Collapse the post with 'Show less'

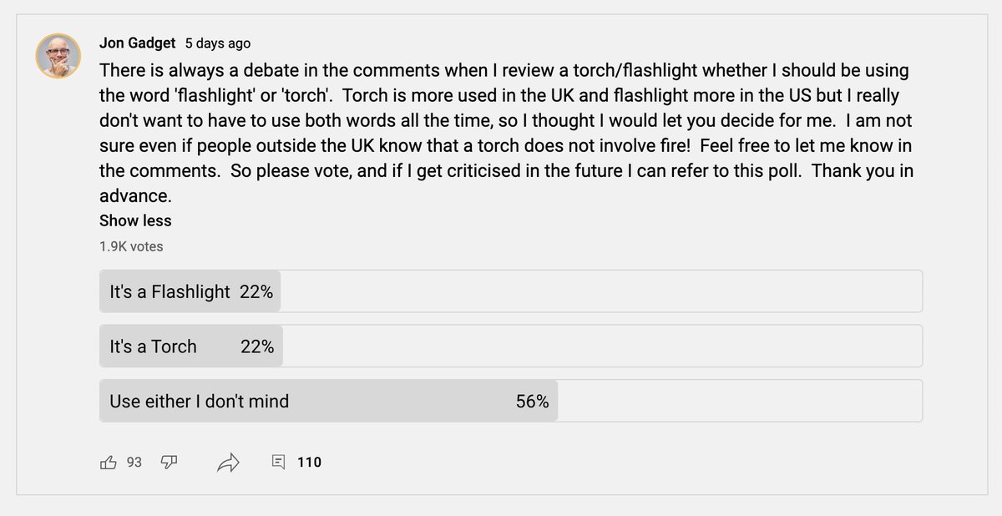(x=135, y=220)
